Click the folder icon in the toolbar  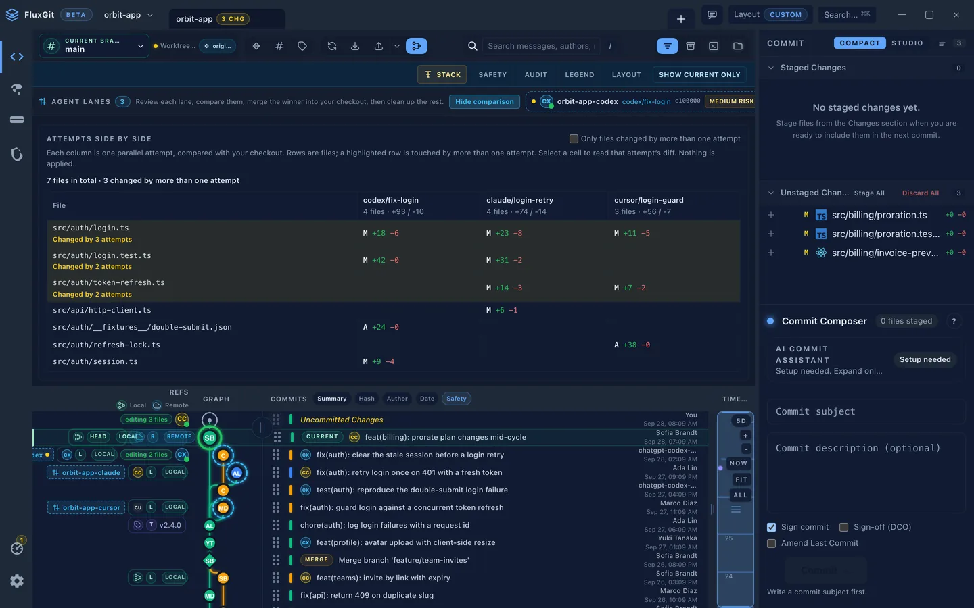tap(738, 46)
